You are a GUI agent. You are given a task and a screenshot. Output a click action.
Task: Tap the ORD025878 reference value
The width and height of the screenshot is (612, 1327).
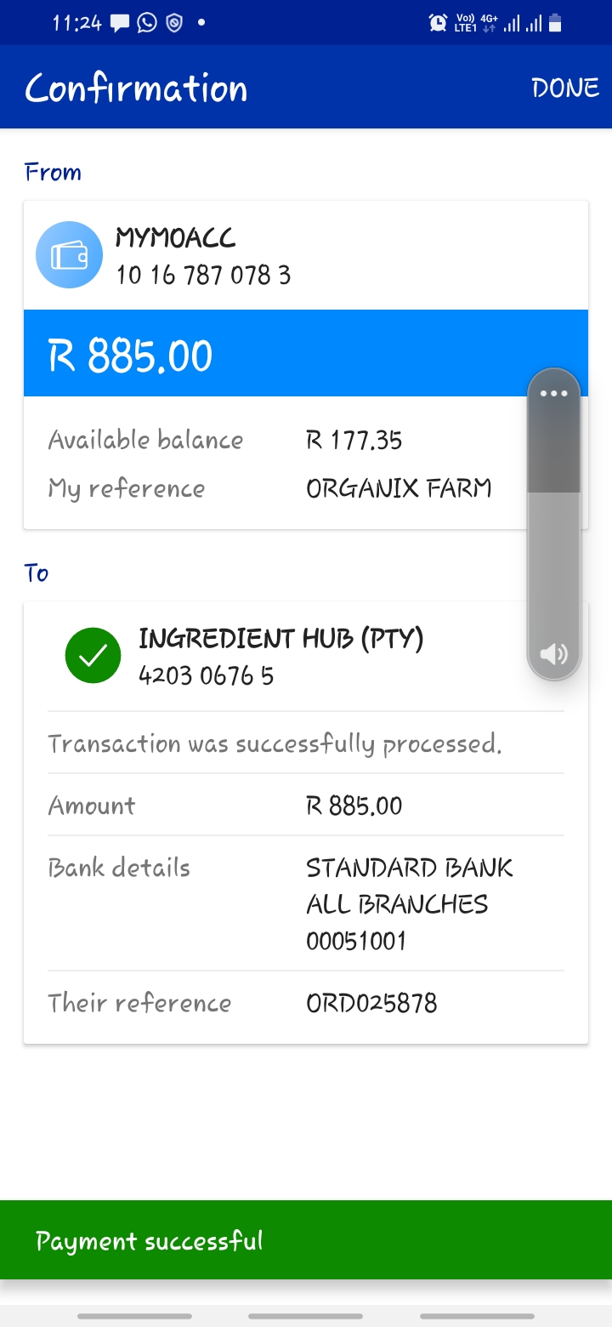click(x=371, y=1003)
